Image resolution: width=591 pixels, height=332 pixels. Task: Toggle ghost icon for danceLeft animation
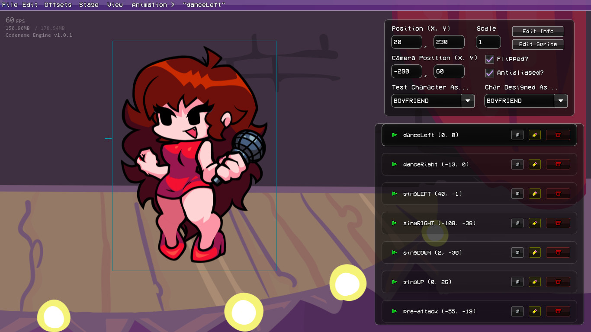[x=517, y=135]
